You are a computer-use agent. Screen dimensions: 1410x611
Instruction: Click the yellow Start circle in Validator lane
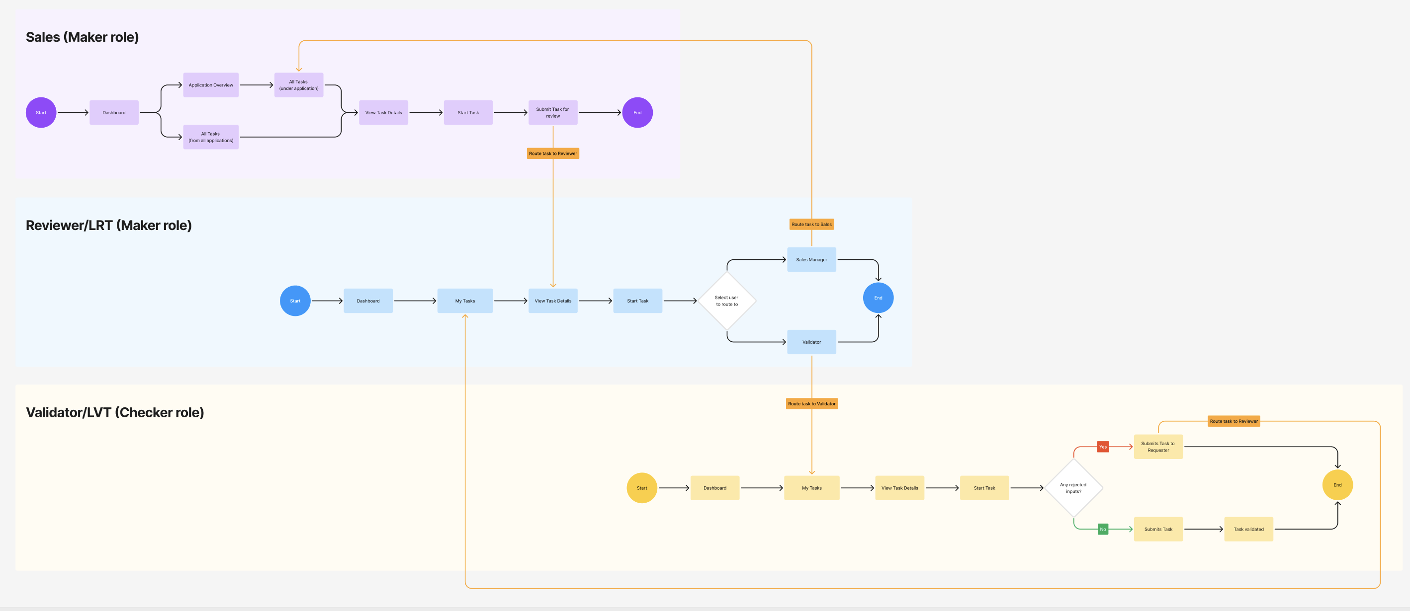coord(641,488)
